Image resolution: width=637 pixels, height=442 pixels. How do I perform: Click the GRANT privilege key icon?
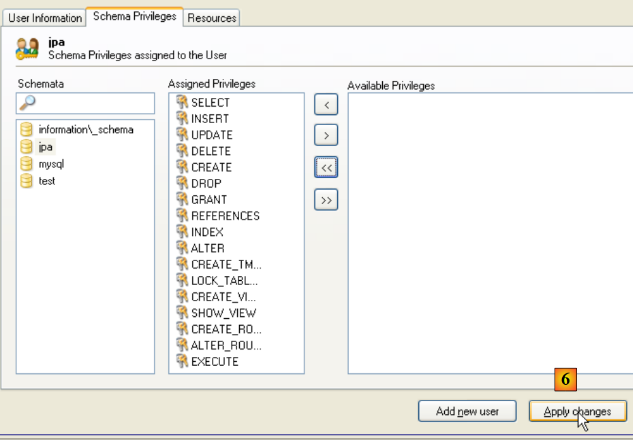click(182, 199)
